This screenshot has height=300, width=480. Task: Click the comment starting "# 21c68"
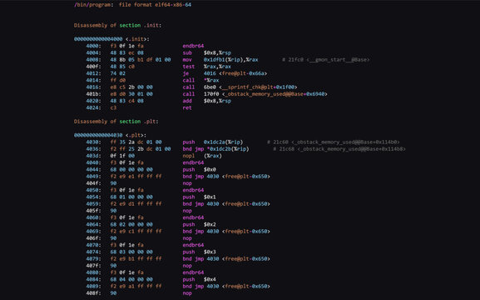(x=339, y=149)
